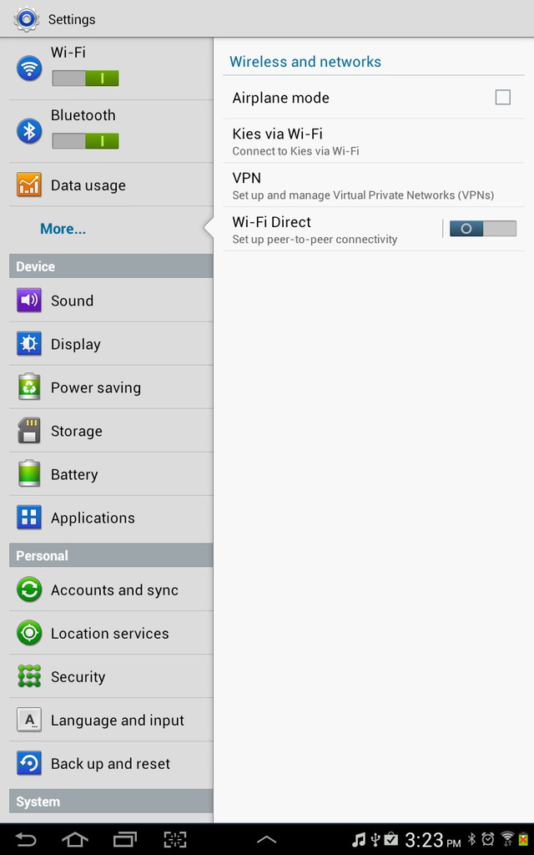Tap the Display brightness icon
Image resolution: width=534 pixels, height=855 pixels.
(x=29, y=344)
